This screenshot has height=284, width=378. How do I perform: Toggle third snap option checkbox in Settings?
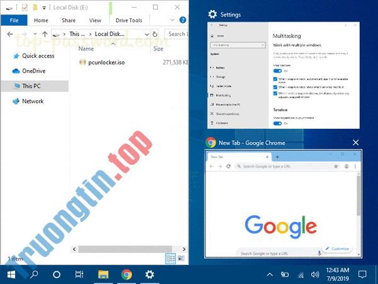275,93
